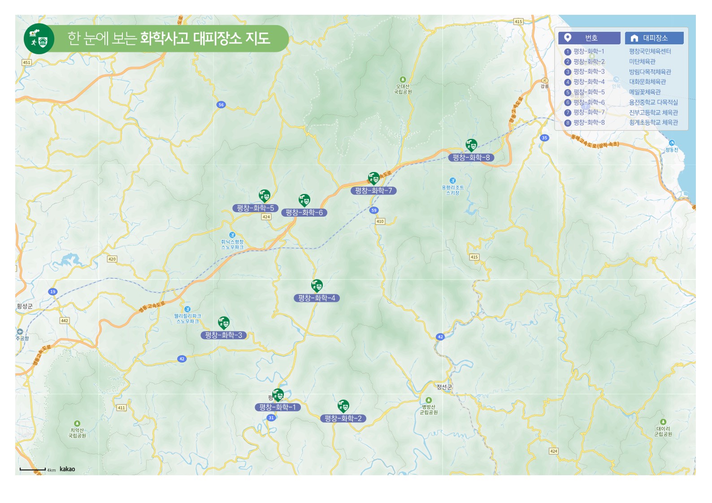This screenshot has width=712, height=503.
Task: Click the shelter marker above 평창-화학-2
Action: click(x=343, y=406)
